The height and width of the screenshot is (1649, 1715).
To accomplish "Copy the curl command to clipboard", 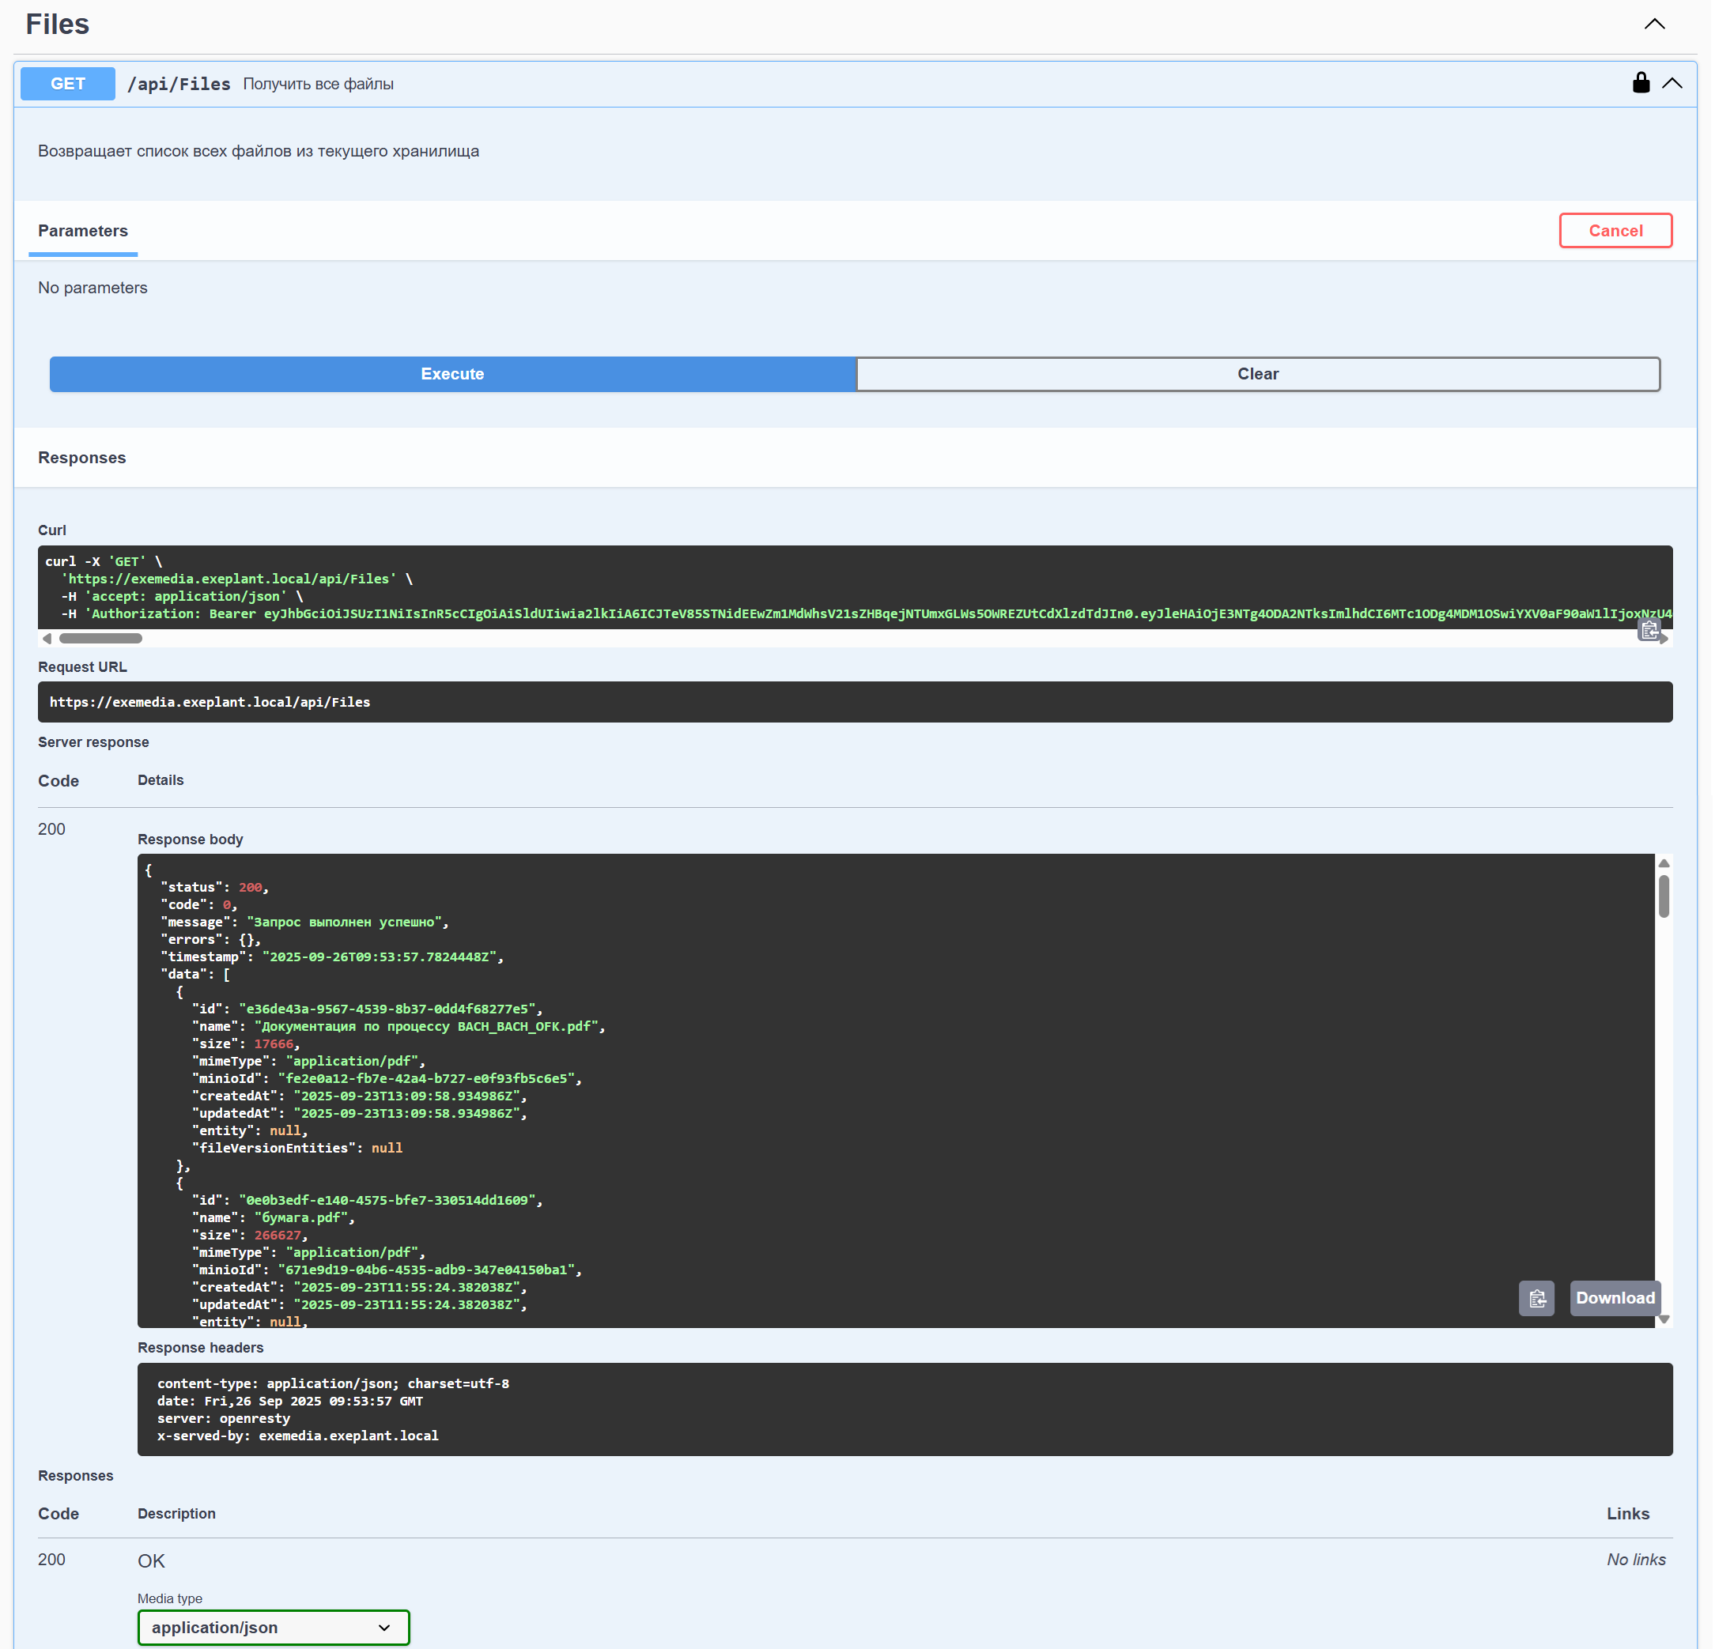I will coord(1649,630).
